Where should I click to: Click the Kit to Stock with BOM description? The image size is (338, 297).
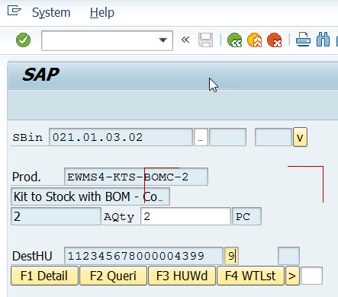tap(90, 196)
